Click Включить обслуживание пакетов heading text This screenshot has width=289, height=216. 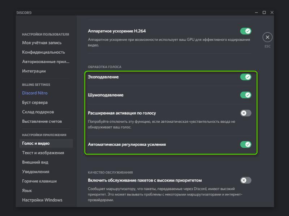click(145, 180)
